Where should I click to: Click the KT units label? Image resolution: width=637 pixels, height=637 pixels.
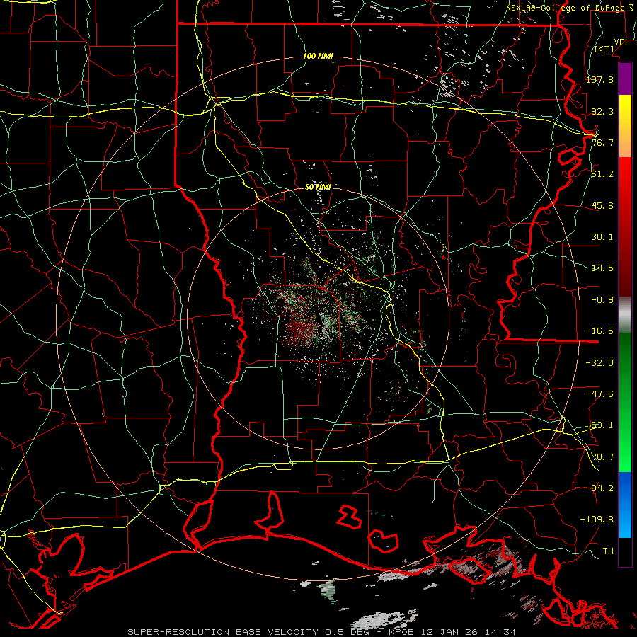(x=604, y=49)
